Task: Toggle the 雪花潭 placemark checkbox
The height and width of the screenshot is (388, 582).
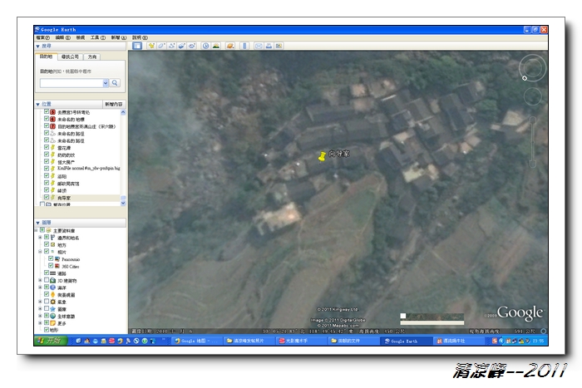Action: coord(47,147)
